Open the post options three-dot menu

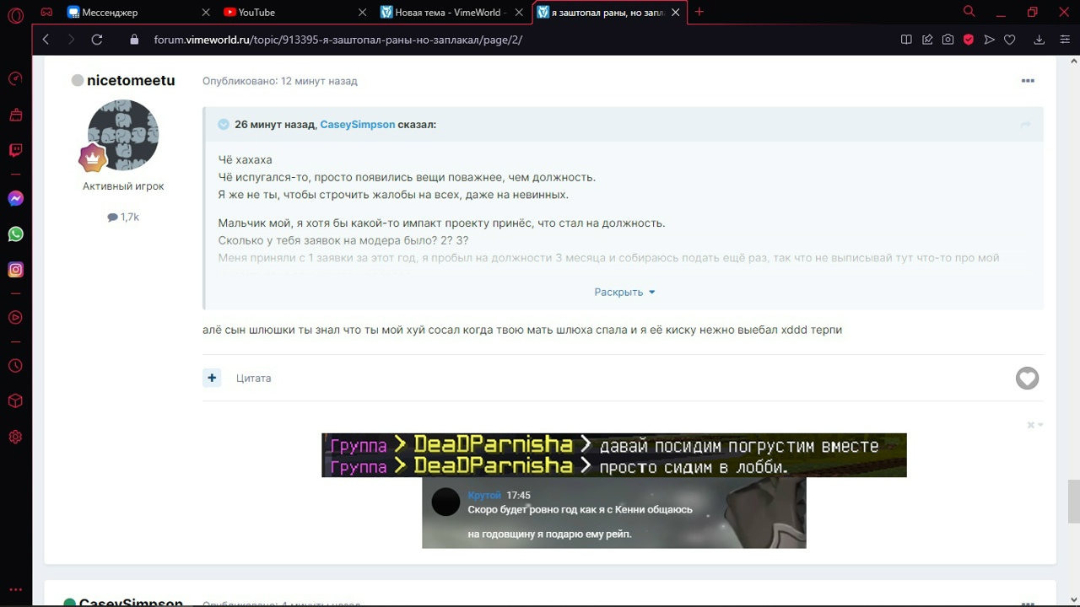pyautogui.click(x=1028, y=81)
